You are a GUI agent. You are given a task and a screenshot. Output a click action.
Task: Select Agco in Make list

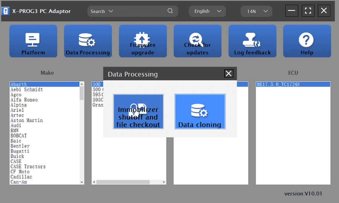(x=44, y=95)
